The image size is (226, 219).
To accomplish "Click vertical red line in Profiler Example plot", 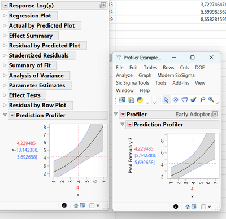I will [193, 156].
